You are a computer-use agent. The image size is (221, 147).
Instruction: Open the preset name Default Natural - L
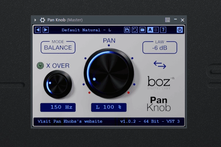point(86,30)
